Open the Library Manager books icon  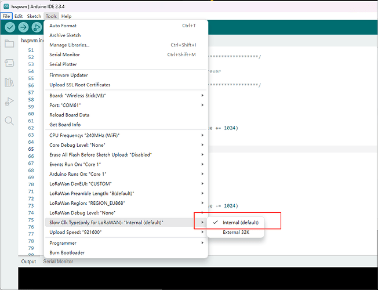click(9, 82)
